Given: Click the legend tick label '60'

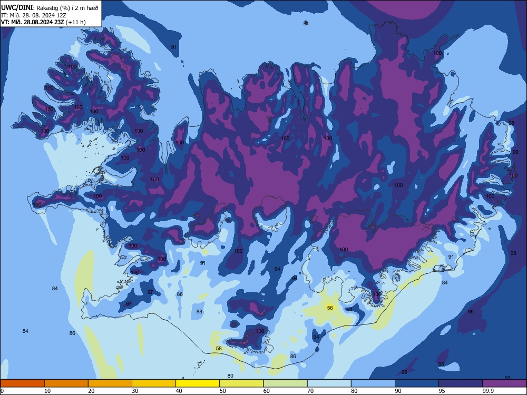Looking at the screenshot, I should [267, 391].
